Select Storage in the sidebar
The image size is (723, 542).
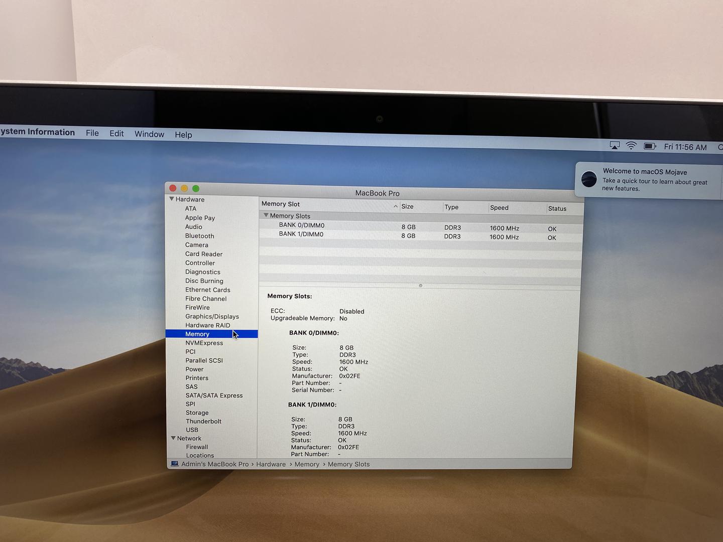click(x=197, y=413)
